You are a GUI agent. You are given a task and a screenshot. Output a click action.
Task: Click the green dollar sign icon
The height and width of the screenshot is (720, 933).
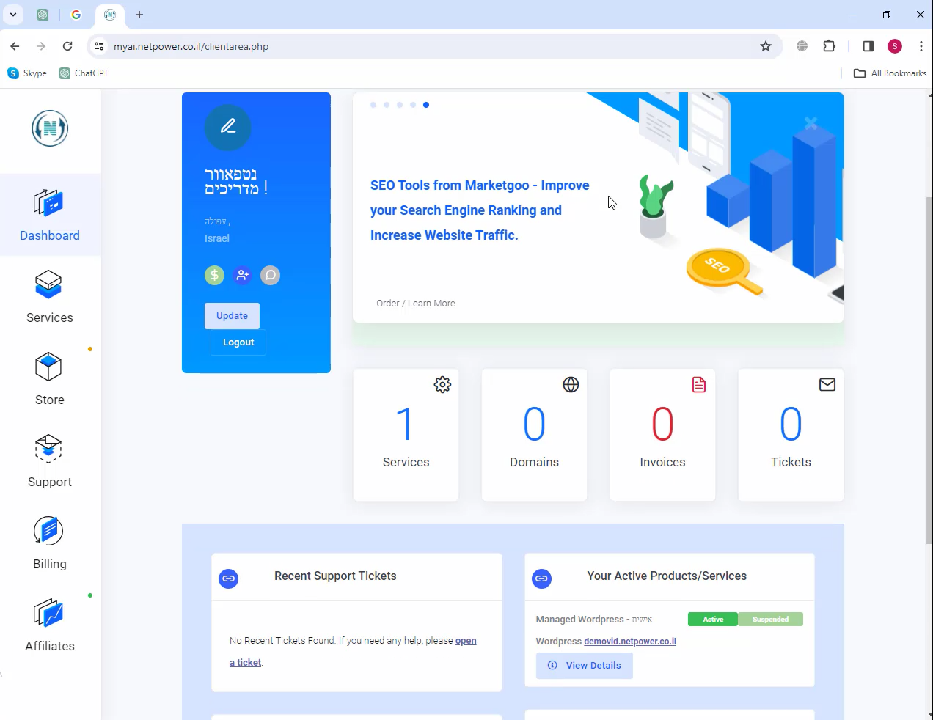coord(214,276)
